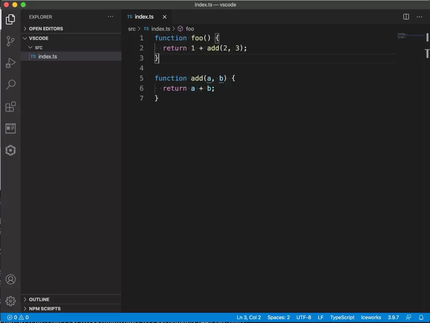The height and width of the screenshot is (323, 430).
Task: Open the Manage gear icon
Action: click(10, 301)
